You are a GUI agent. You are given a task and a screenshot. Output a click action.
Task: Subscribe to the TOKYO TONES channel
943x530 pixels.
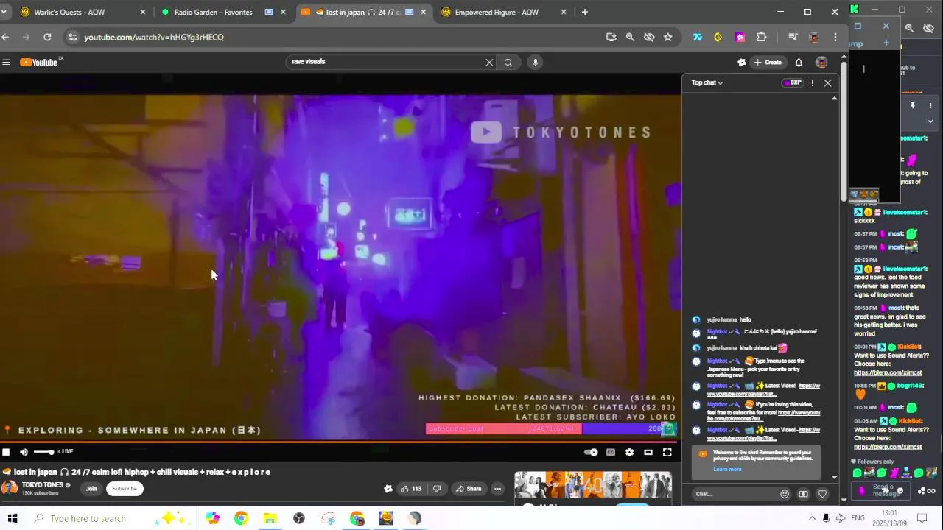[125, 489]
